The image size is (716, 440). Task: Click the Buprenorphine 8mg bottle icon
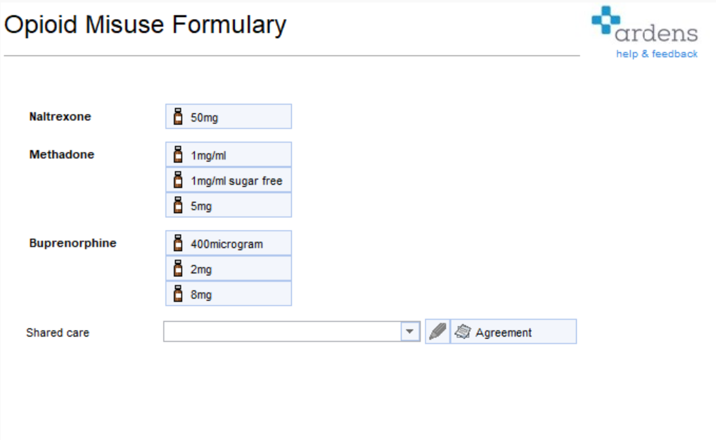pyautogui.click(x=178, y=294)
